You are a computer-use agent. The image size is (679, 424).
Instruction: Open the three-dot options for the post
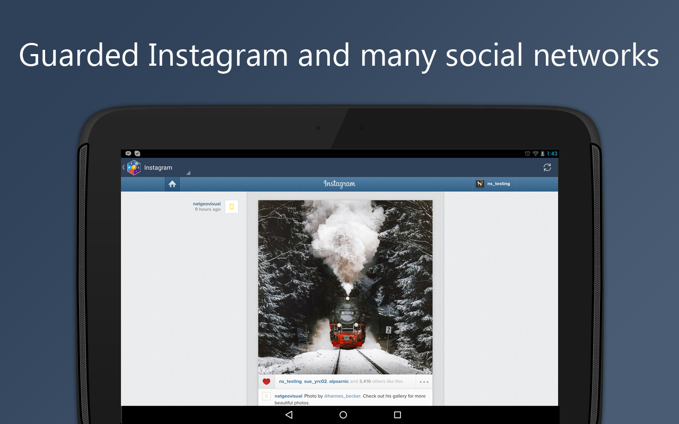423,381
